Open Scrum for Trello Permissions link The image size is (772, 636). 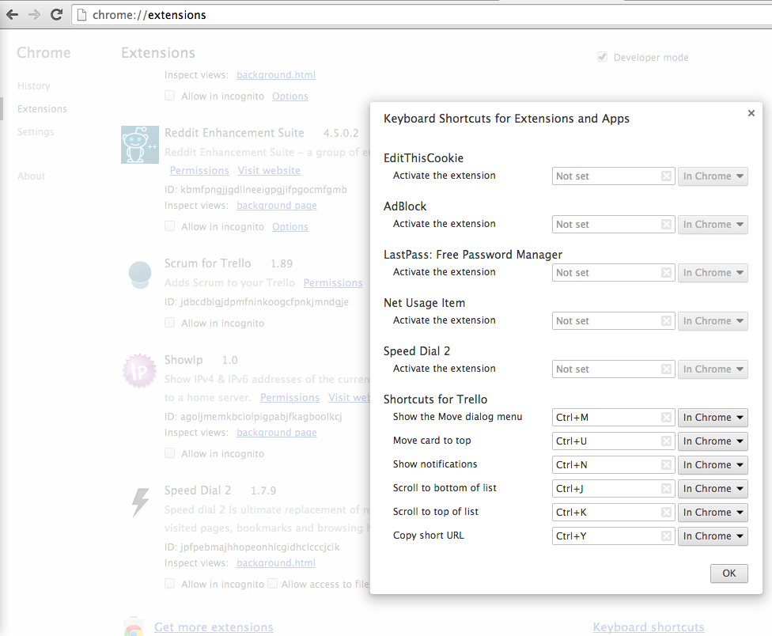coord(333,282)
